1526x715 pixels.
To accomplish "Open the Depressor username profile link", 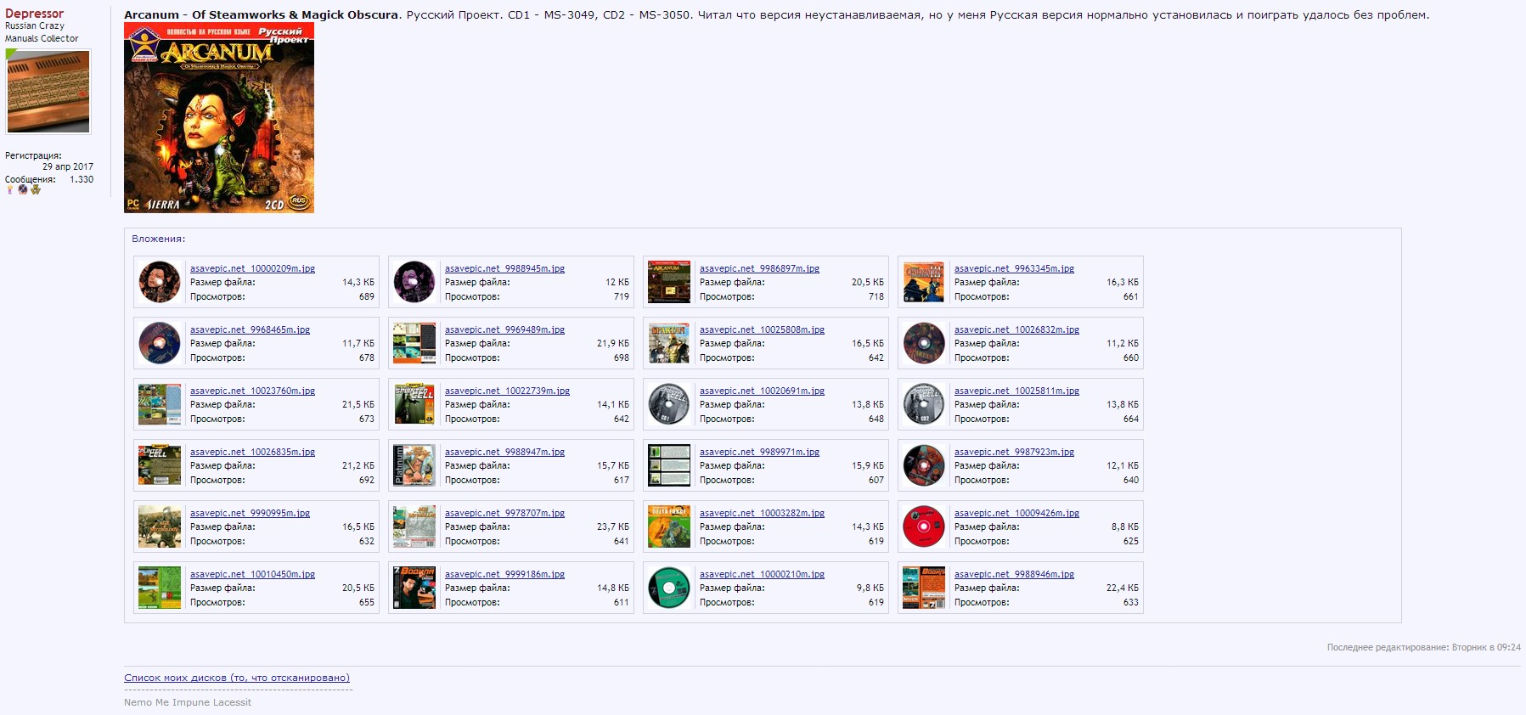I will (x=34, y=14).
